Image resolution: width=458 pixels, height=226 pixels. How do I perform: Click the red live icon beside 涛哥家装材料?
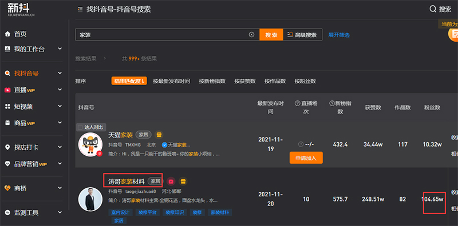point(171,181)
